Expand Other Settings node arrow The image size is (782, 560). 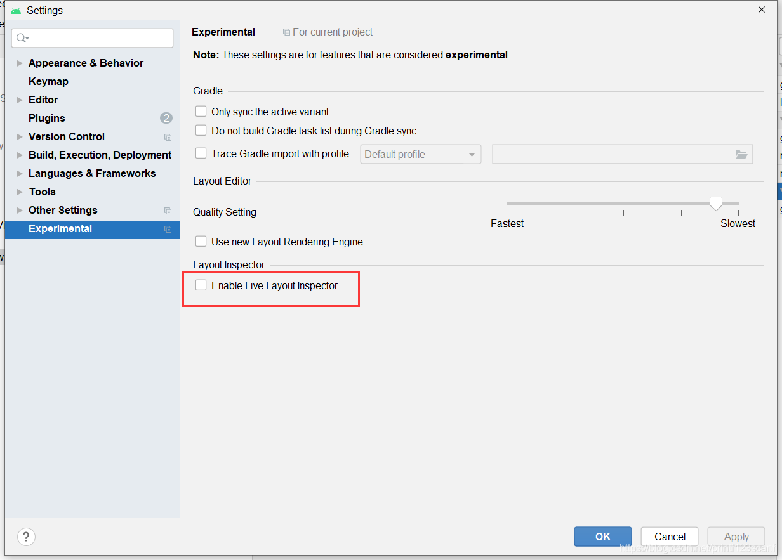20,210
